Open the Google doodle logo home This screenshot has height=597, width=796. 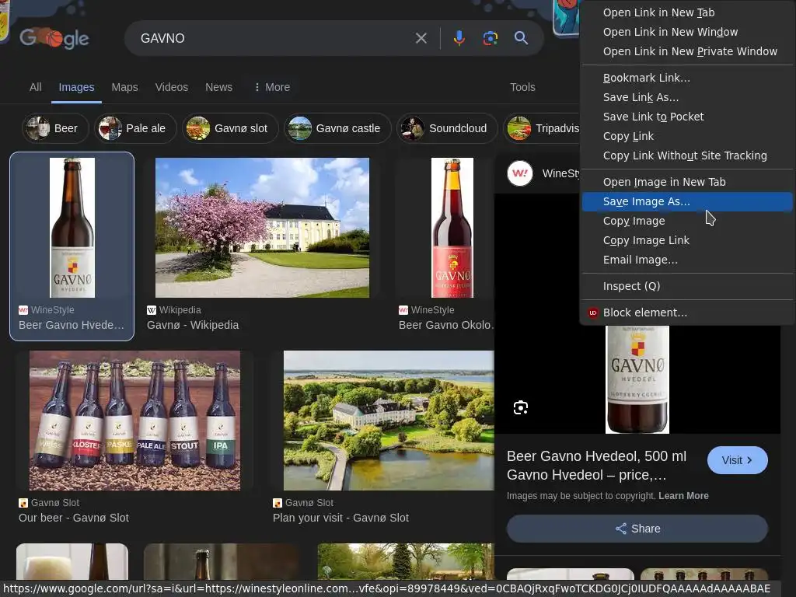54,37
